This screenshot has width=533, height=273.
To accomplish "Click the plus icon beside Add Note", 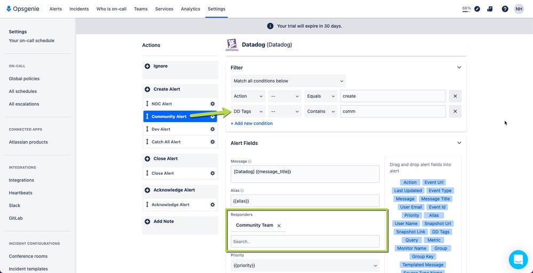I will [x=147, y=221].
